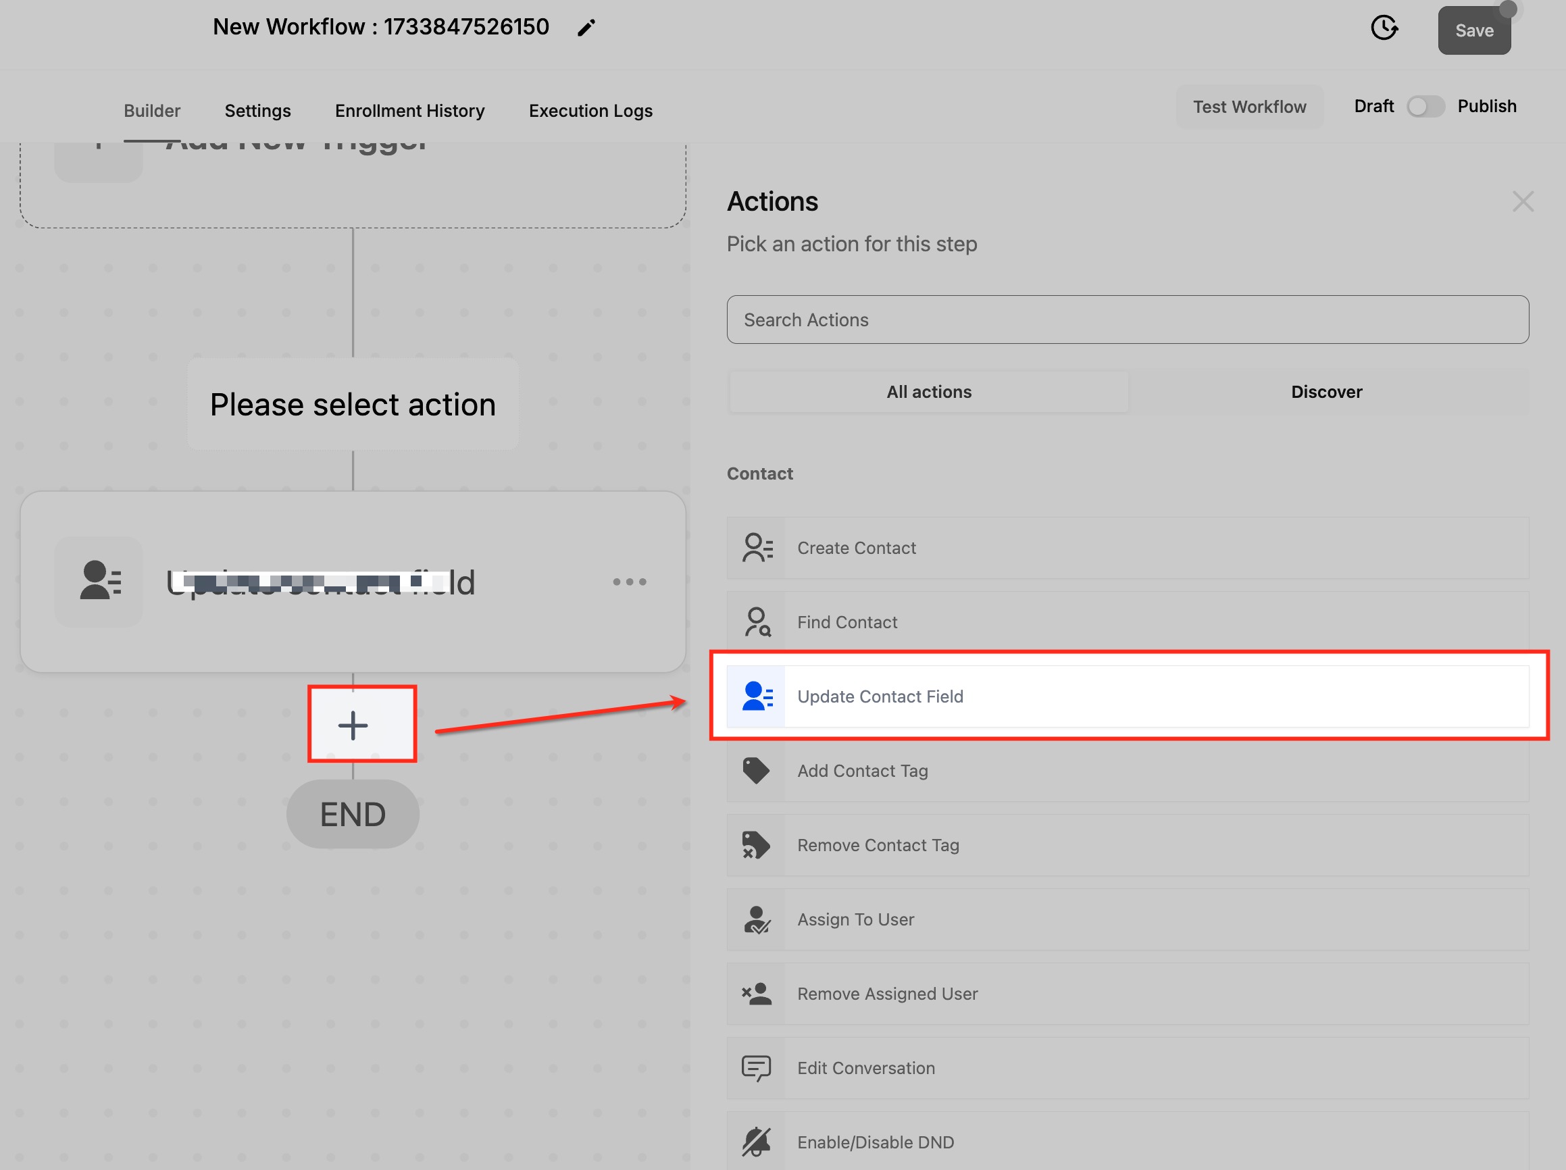Screen dimensions: 1566x1170
Task: Click the Add Contact Tag icon
Action: pyautogui.click(x=756, y=771)
